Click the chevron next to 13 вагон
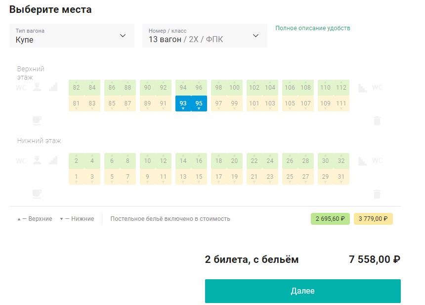 pyautogui.click(x=255, y=36)
